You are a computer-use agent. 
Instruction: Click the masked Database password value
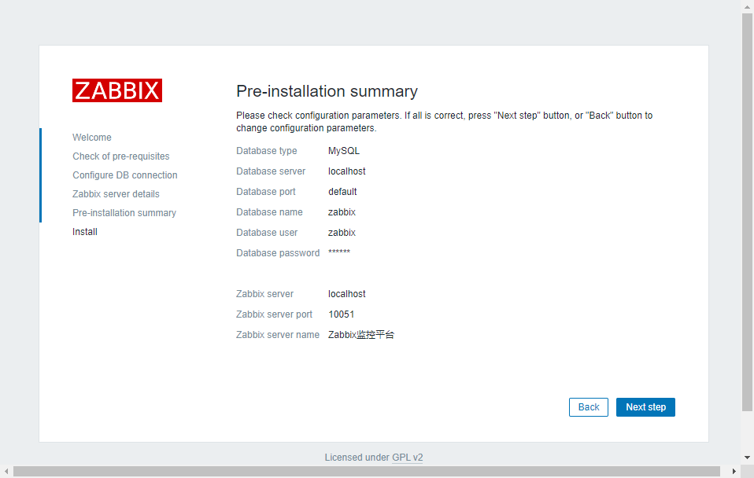tap(339, 252)
